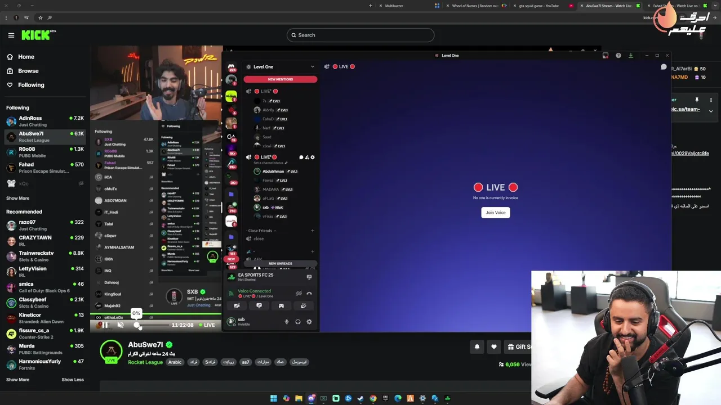Open razo97 recommended channel
Image resolution: width=721 pixels, height=405 pixels.
pyautogui.click(x=45, y=225)
